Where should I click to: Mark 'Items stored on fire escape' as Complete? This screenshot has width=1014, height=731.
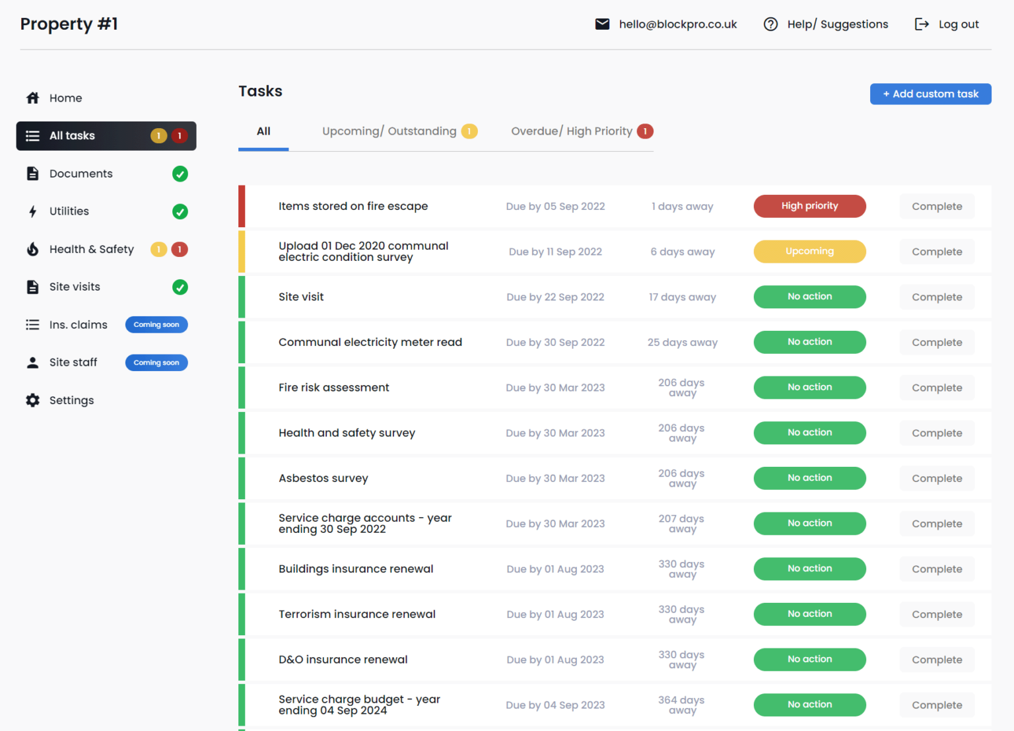pyautogui.click(x=936, y=206)
